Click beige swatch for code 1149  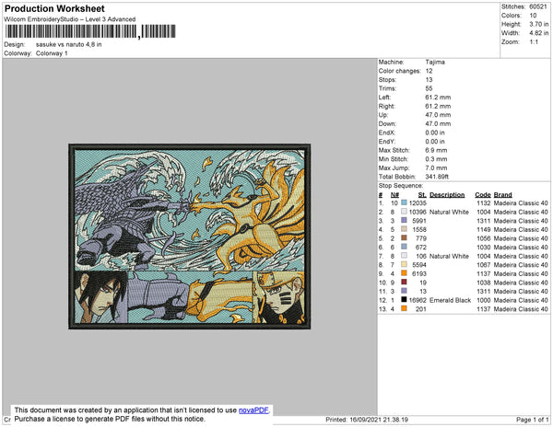[404, 229]
